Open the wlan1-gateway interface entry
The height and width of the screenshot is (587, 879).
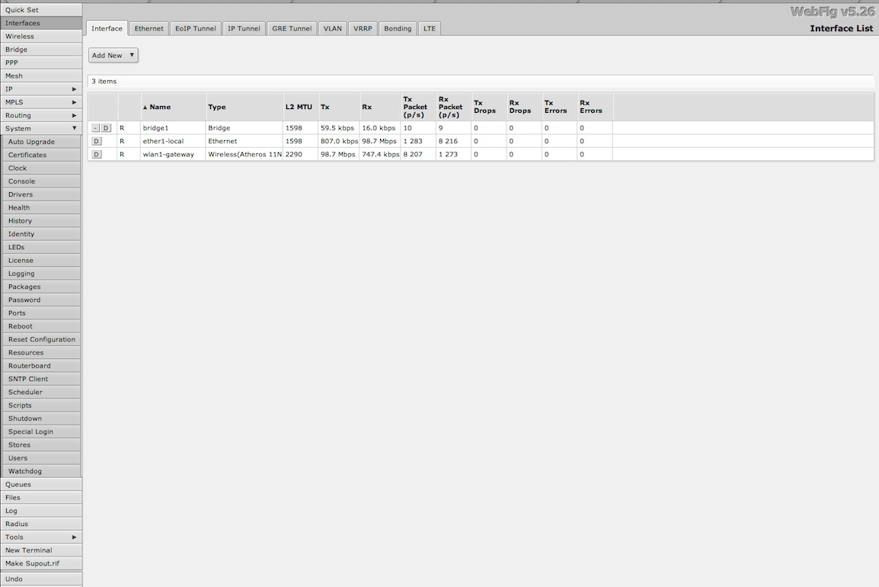tap(168, 154)
